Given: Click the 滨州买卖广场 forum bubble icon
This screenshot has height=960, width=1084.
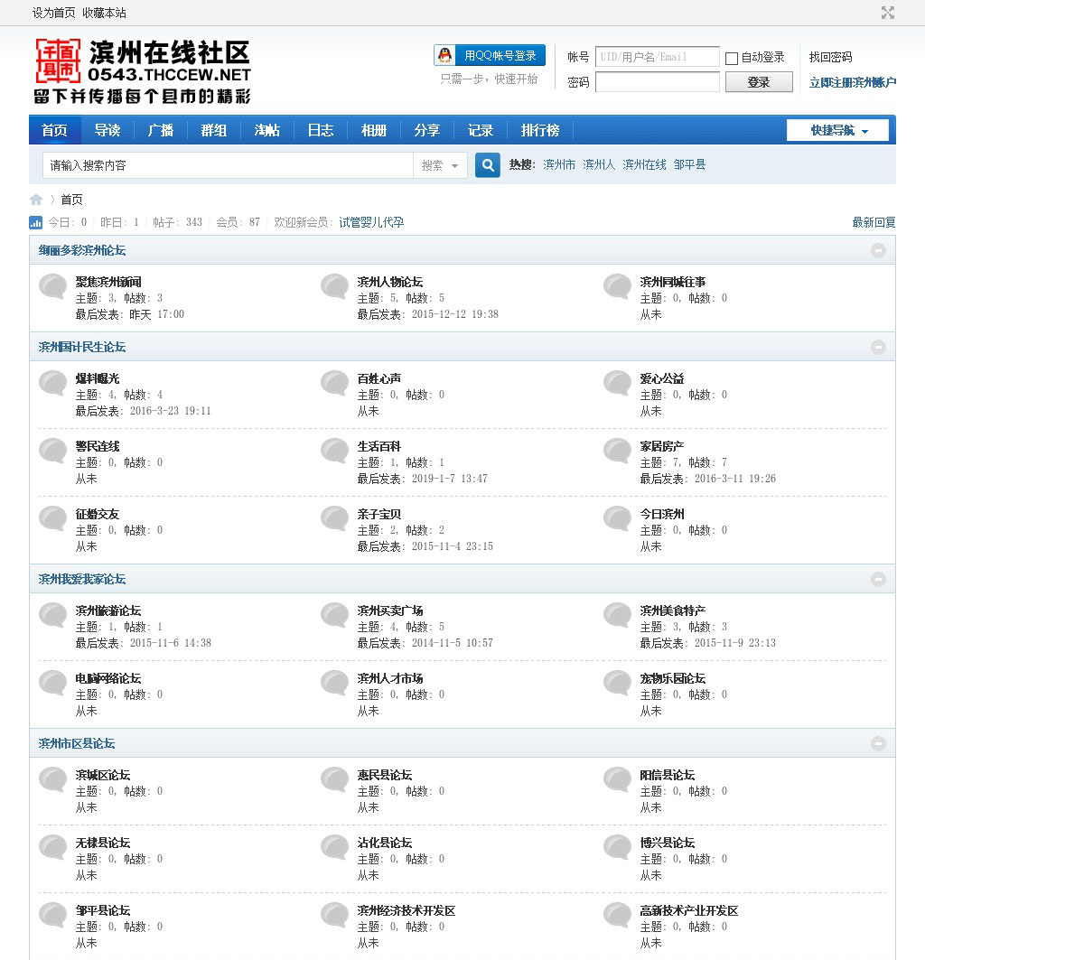Looking at the screenshot, I should pos(335,616).
